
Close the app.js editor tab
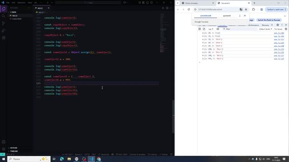pyautogui.click(x=48, y=8)
